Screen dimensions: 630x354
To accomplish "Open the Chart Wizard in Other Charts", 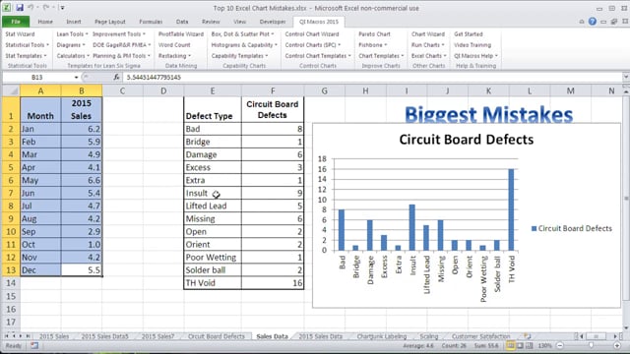I will tap(428, 34).
